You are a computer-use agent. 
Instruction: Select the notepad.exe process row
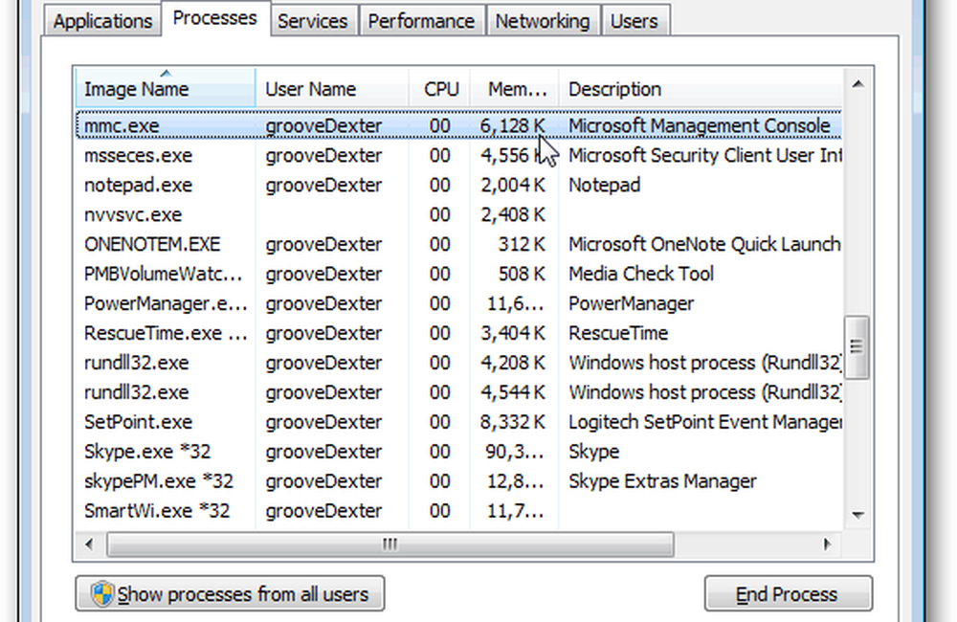point(138,185)
